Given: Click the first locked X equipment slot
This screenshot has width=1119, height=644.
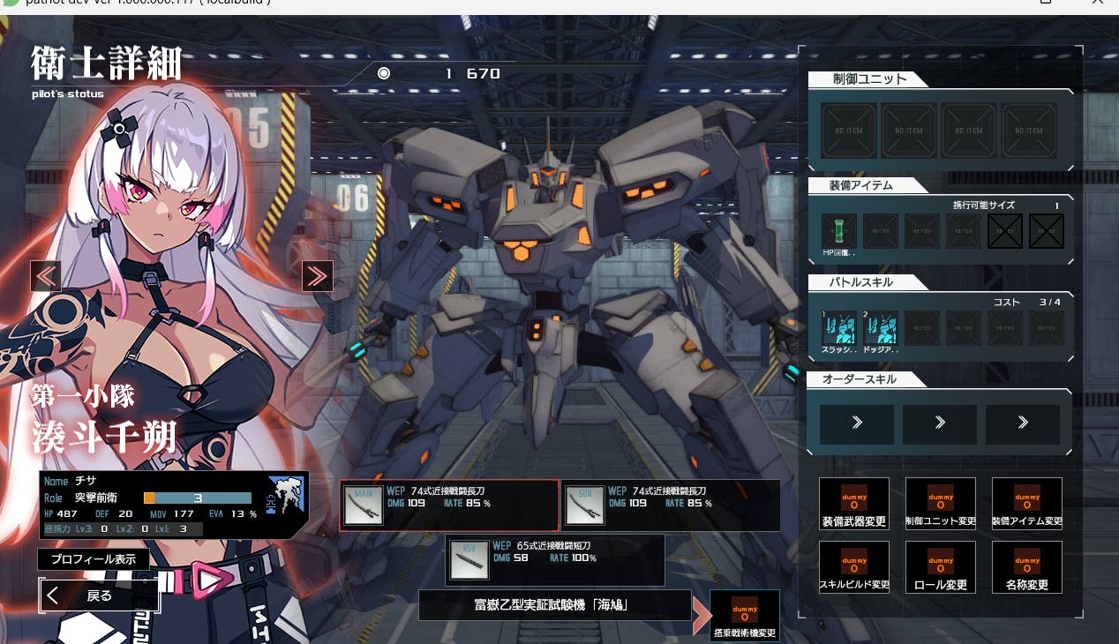Looking at the screenshot, I should tap(1005, 231).
